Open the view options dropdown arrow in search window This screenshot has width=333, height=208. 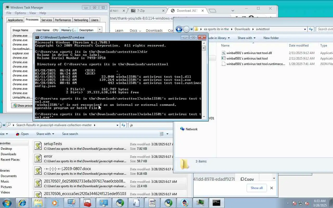[167, 134]
